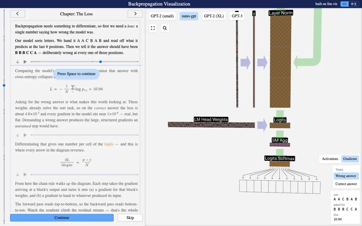Open the 'built on llm-viz' link
362x226 pixels.
(x=327, y=4)
